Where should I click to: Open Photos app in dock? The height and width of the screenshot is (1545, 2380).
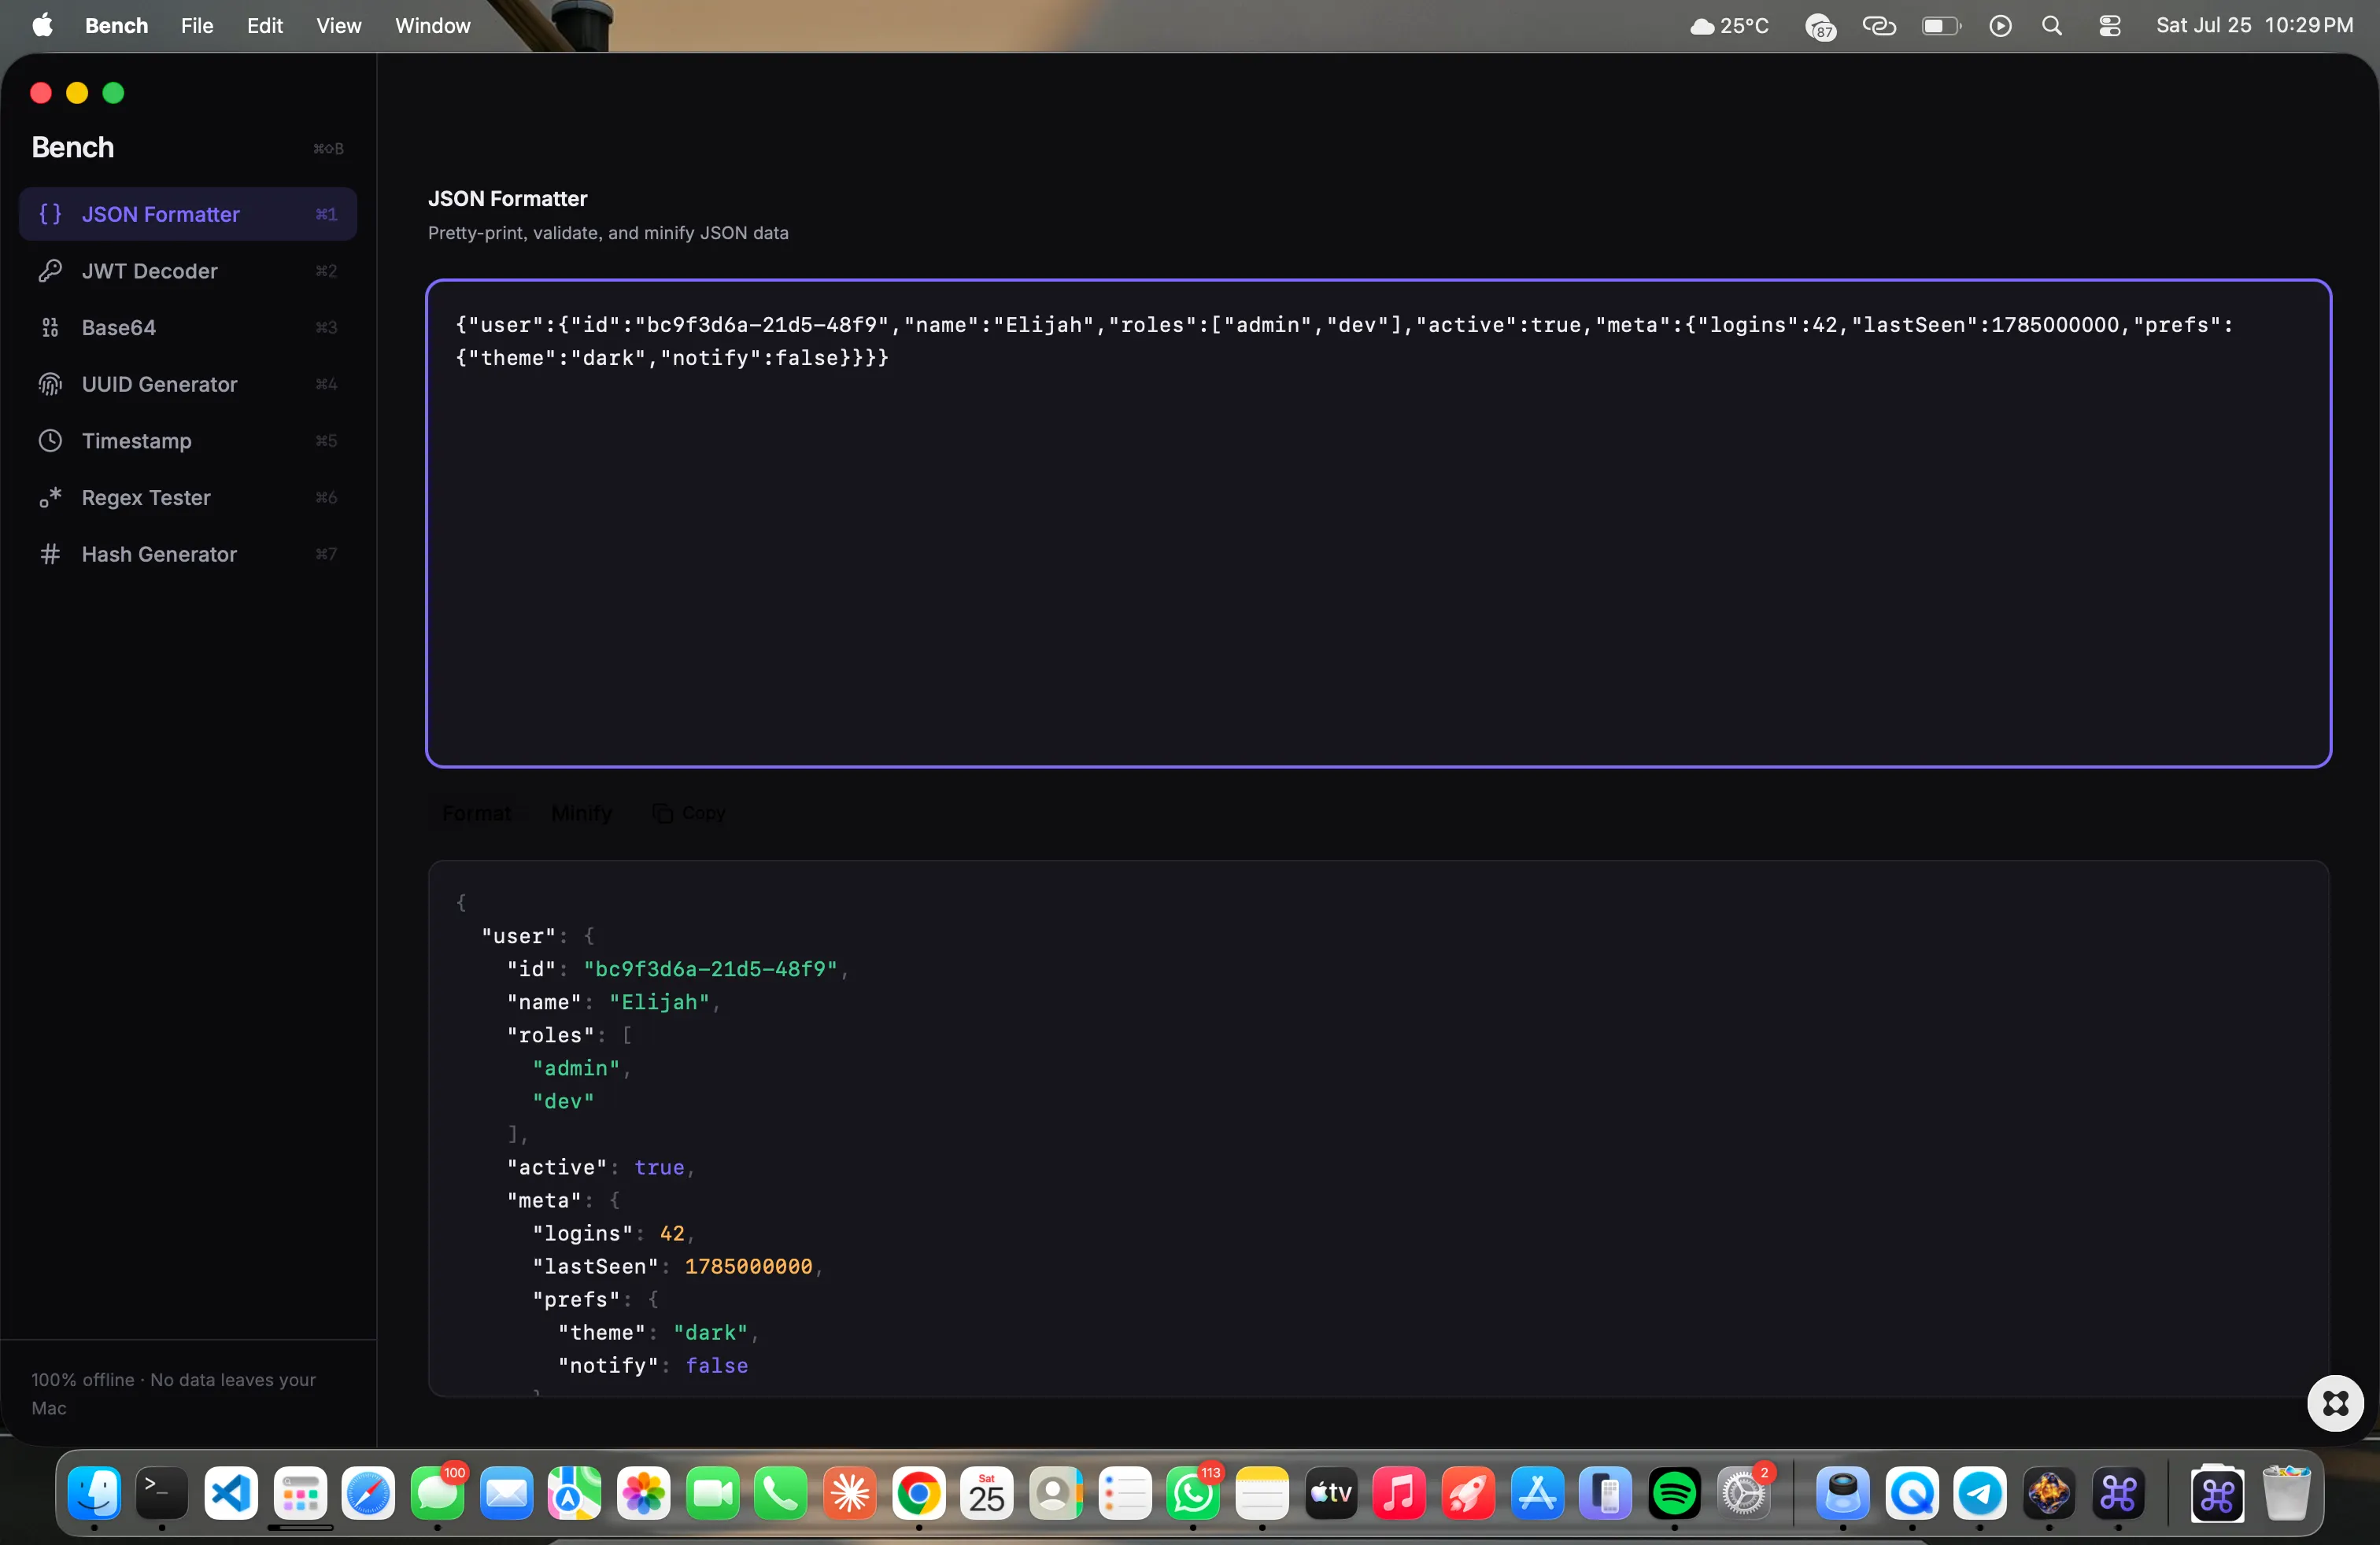[643, 1494]
